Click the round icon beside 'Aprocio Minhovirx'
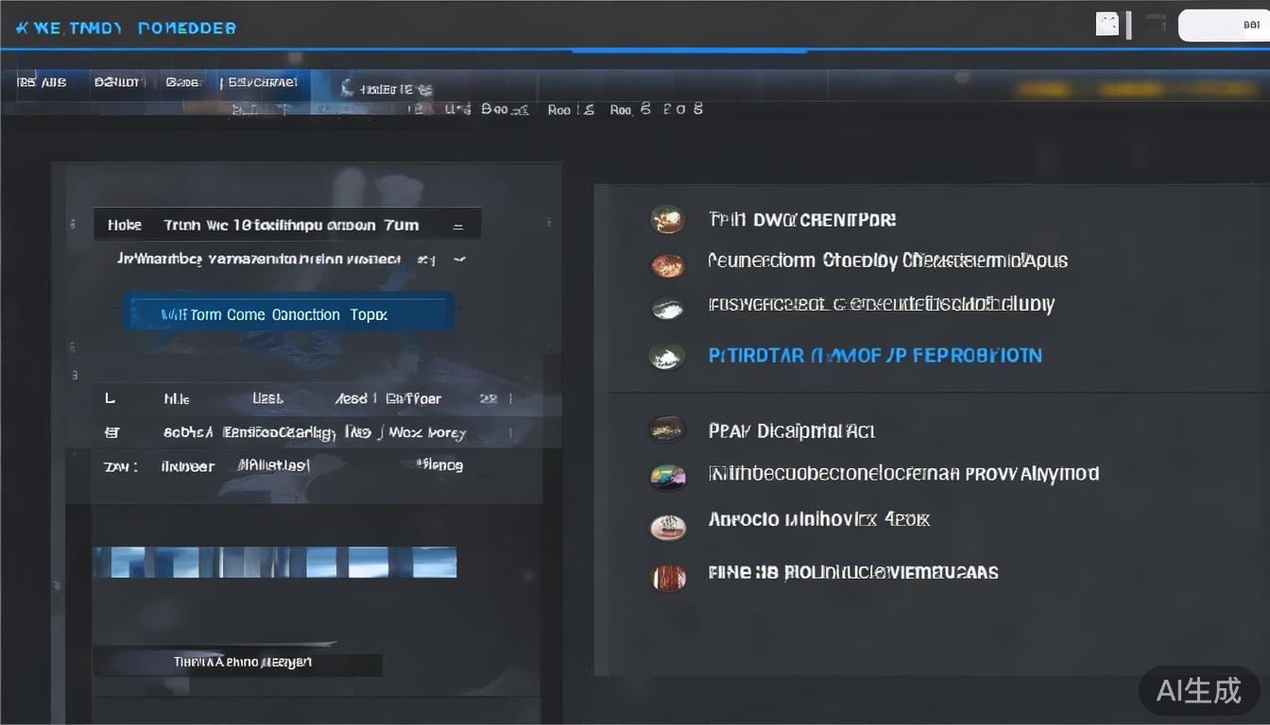The height and width of the screenshot is (725, 1270). click(x=667, y=526)
